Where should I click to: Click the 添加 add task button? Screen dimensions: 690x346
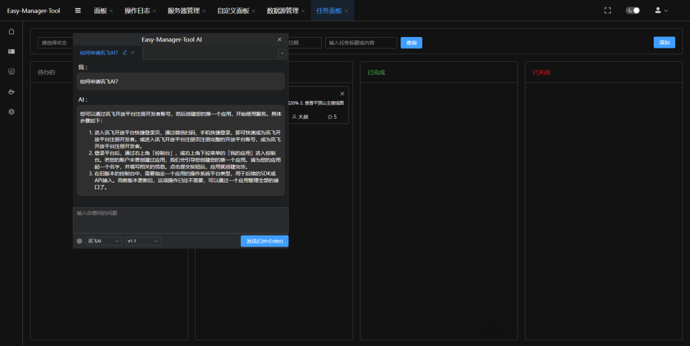coord(664,43)
